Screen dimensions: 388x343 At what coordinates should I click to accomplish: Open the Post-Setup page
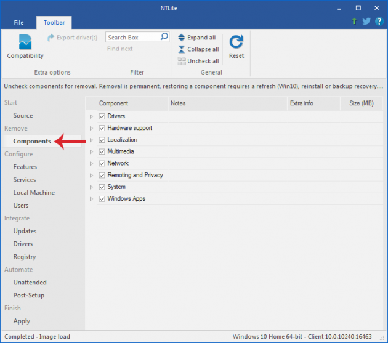29,296
